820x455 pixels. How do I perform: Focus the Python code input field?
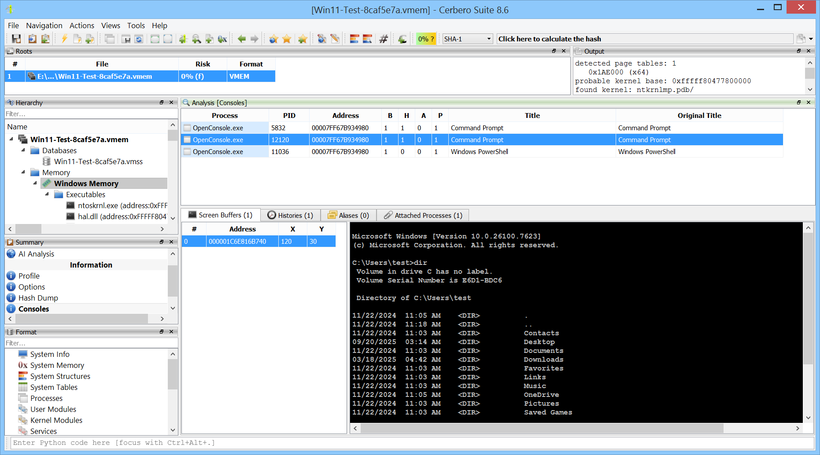(x=410, y=443)
